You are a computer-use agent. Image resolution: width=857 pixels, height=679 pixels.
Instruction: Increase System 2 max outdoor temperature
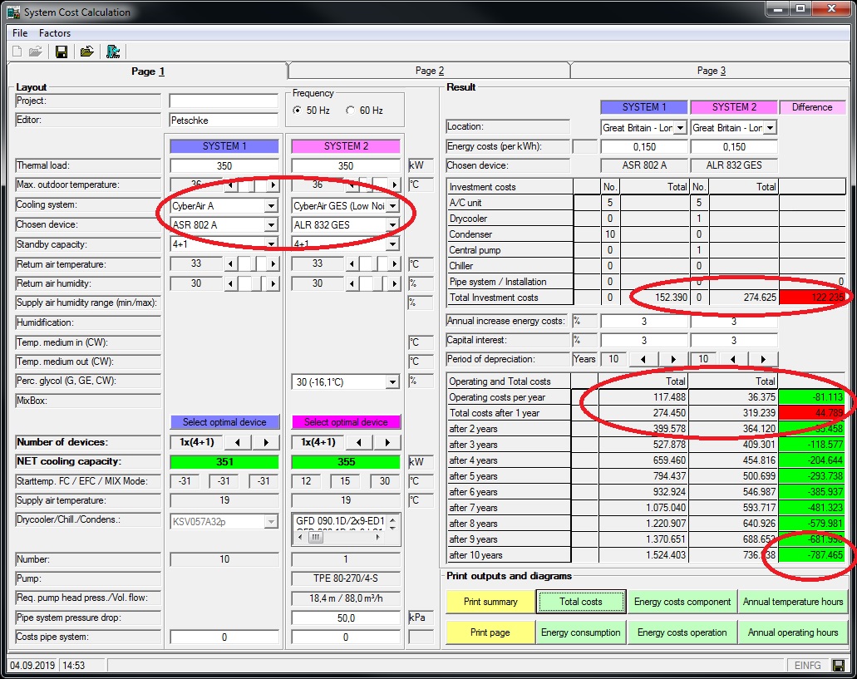click(x=394, y=185)
